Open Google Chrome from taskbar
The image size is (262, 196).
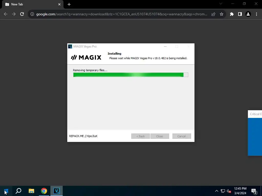(44, 191)
